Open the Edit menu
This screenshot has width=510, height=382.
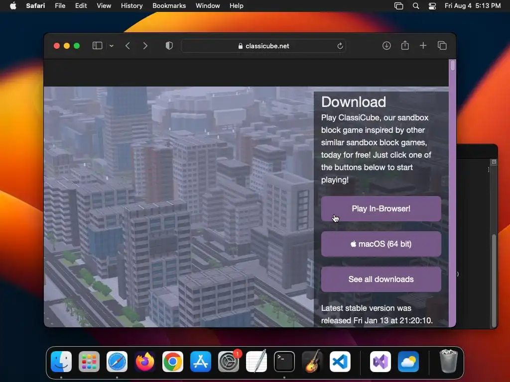pyautogui.click(x=81, y=6)
